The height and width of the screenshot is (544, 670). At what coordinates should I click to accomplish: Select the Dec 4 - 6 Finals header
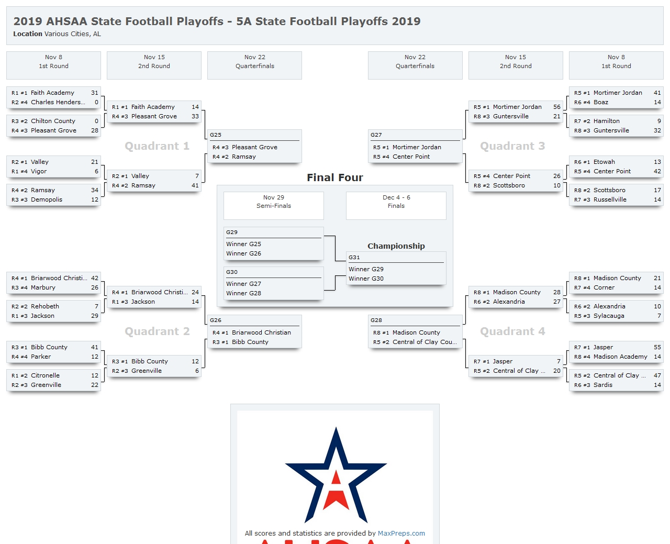tap(396, 205)
